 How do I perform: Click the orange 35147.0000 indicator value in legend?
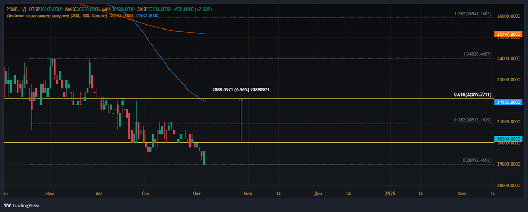point(121,15)
